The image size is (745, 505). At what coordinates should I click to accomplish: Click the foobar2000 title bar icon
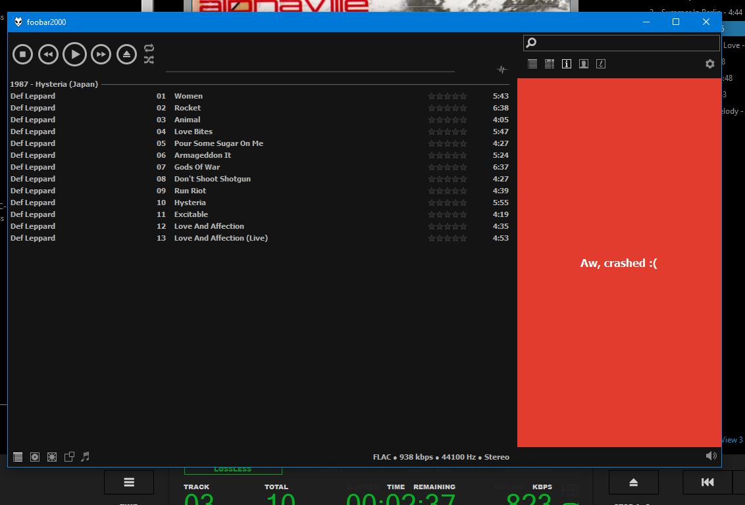point(18,22)
